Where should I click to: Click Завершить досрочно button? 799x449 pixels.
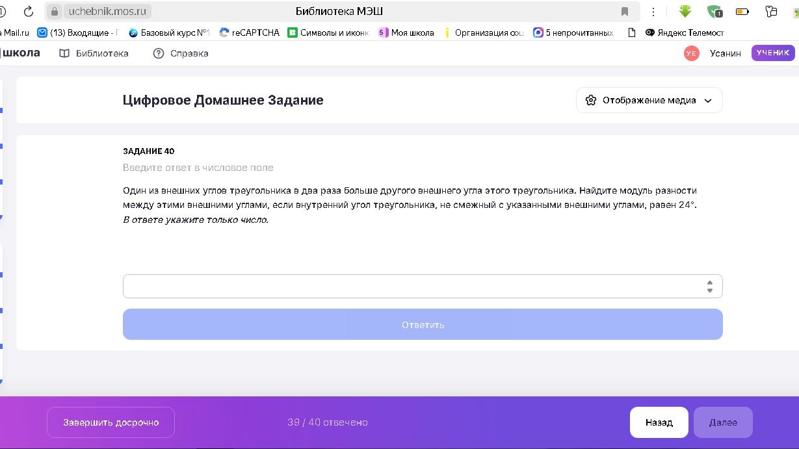coord(111,422)
